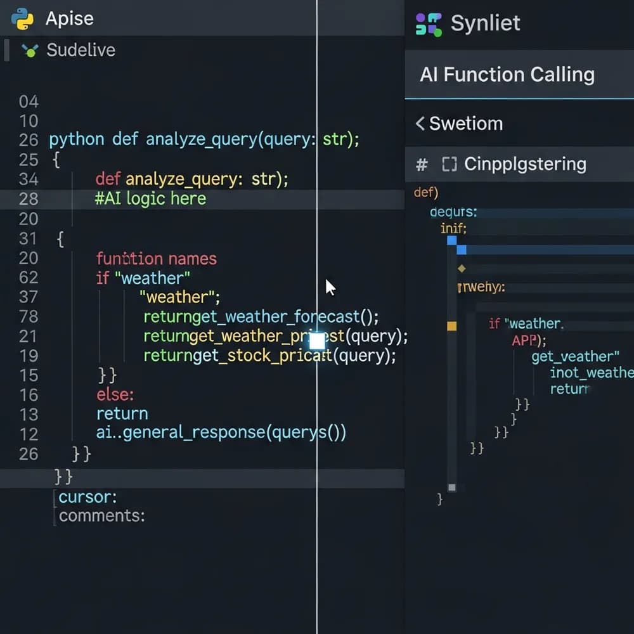This screenshot has height=634, width=634.
Task: Click the '"weather";' string line
Action: [180, 297]
